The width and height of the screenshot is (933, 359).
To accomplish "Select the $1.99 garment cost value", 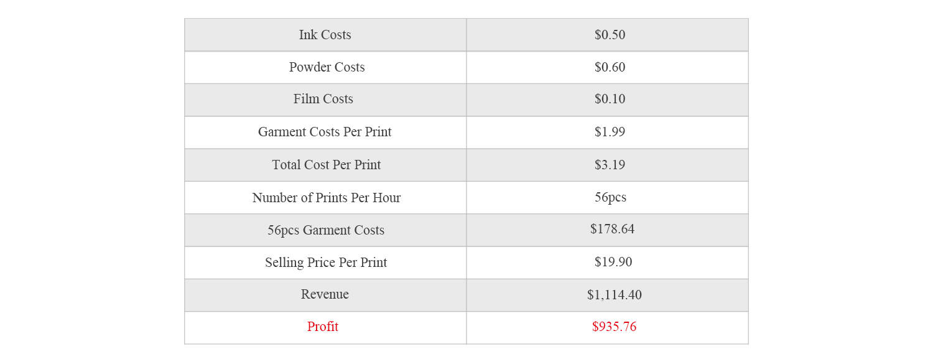I will click(610, 133).
